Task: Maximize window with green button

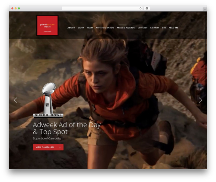Action: point(19,8)
